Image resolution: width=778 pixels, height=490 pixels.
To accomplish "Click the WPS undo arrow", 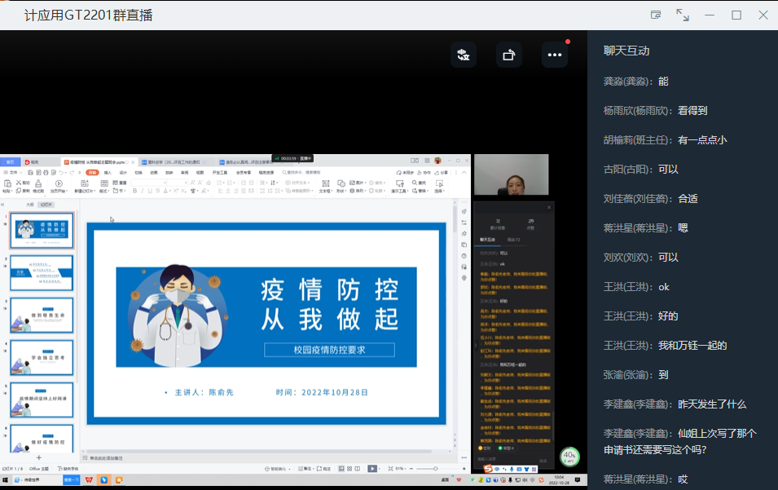I will (61, 172).
